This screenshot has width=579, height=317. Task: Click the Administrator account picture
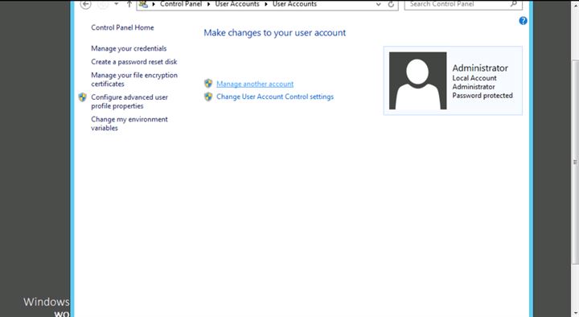pos(417,80)
